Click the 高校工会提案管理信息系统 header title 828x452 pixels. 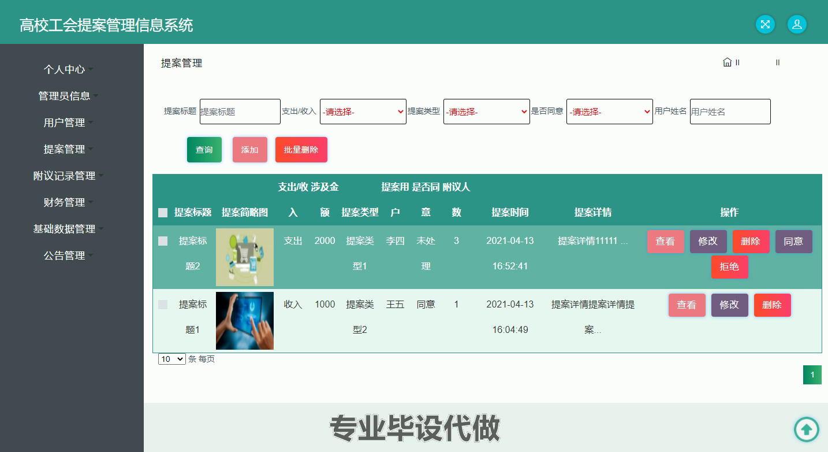(106, 25)
